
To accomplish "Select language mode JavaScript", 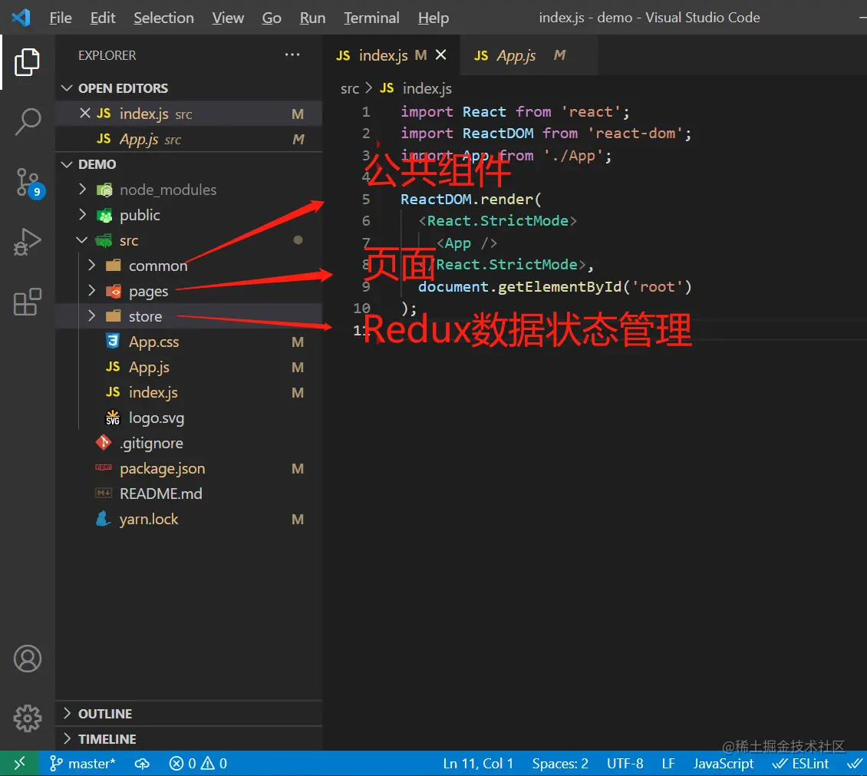I will (724, 763).
